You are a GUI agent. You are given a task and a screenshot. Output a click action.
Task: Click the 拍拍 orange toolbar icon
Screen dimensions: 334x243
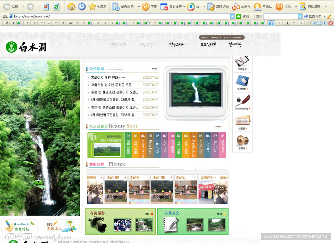coord(279,7)
